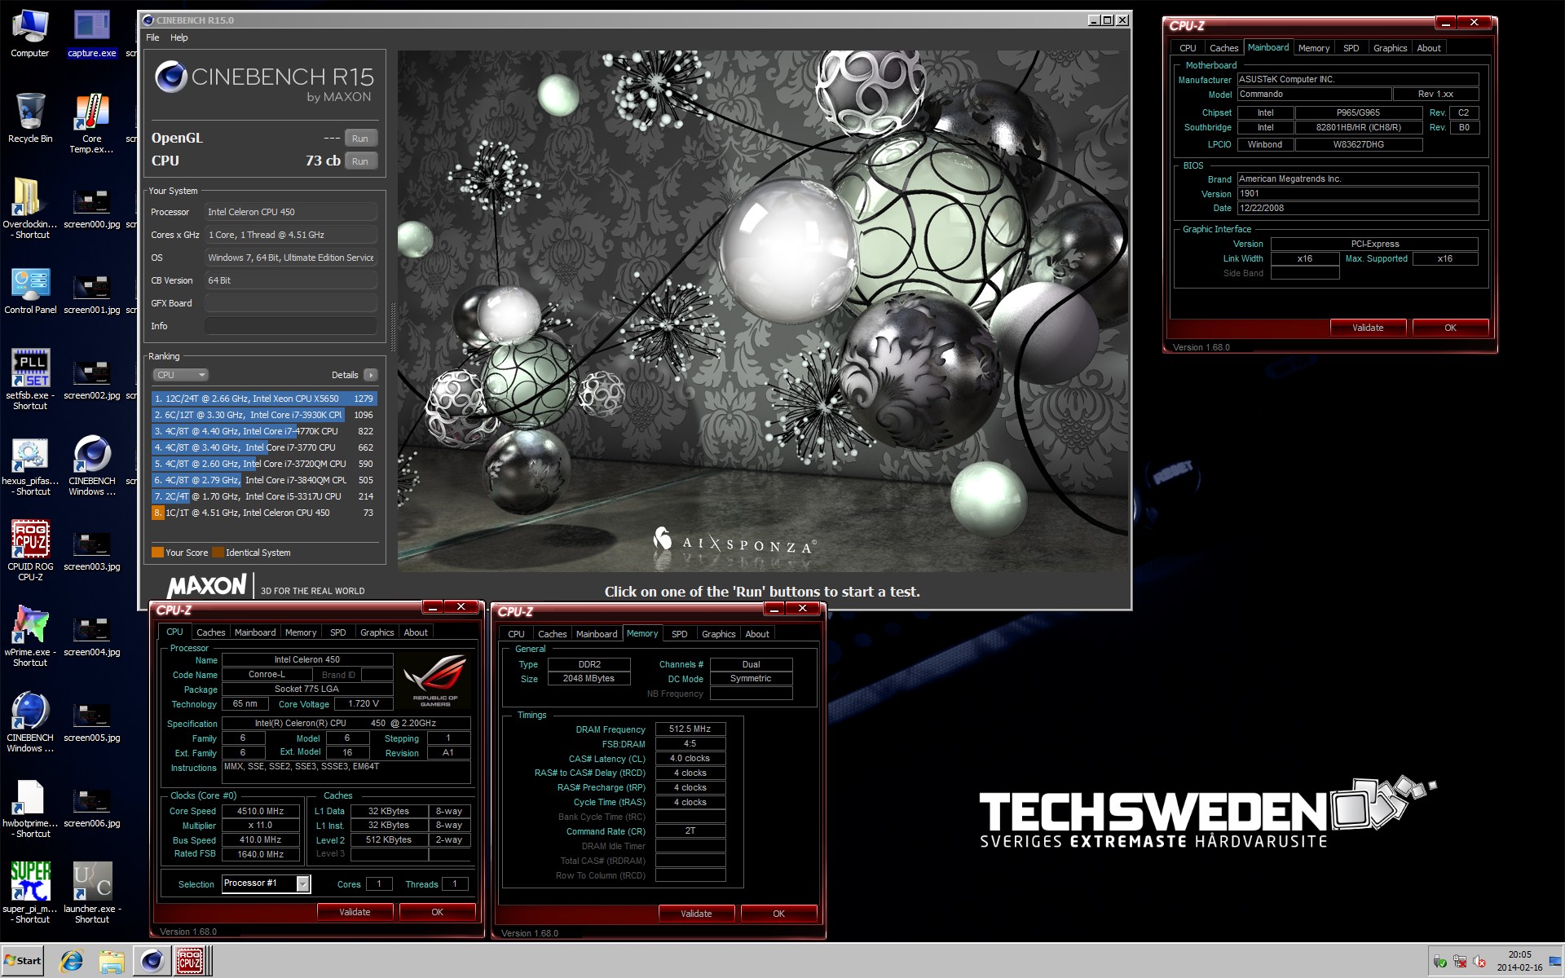
Task: Launch CINEBENCH Windows icon next to screen005.jpg
Action: click(x=30, y=722)
